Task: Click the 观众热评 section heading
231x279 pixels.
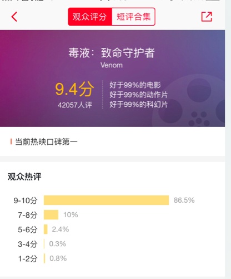Action: (x=24, y=177)
